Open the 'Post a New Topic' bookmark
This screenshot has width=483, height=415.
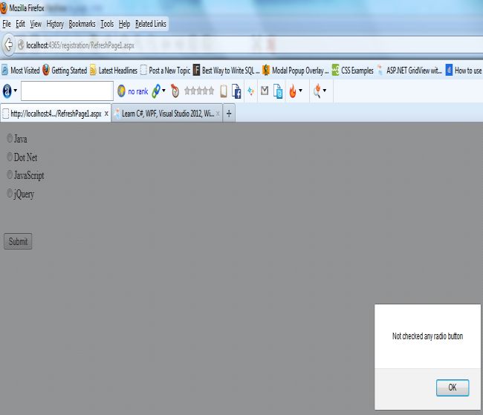[x=166, y=71]
